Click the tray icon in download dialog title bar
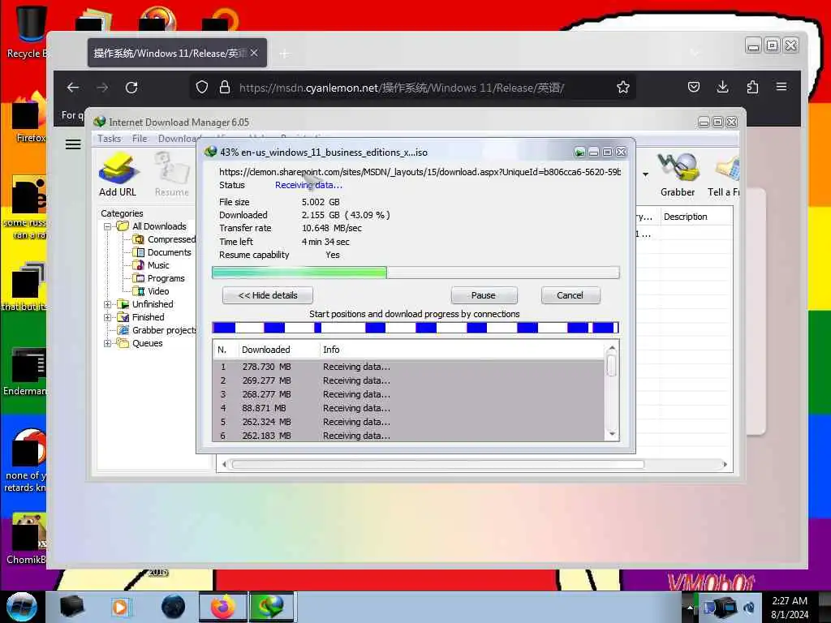 tap(579, 153)
